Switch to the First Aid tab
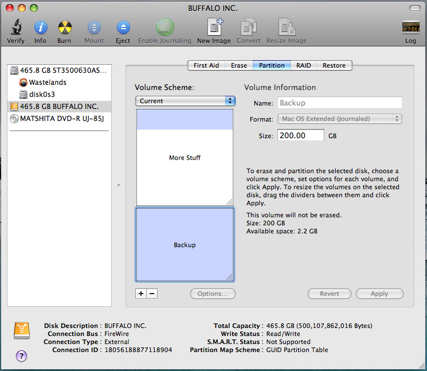Screen dimensions: 427x371 206,65
